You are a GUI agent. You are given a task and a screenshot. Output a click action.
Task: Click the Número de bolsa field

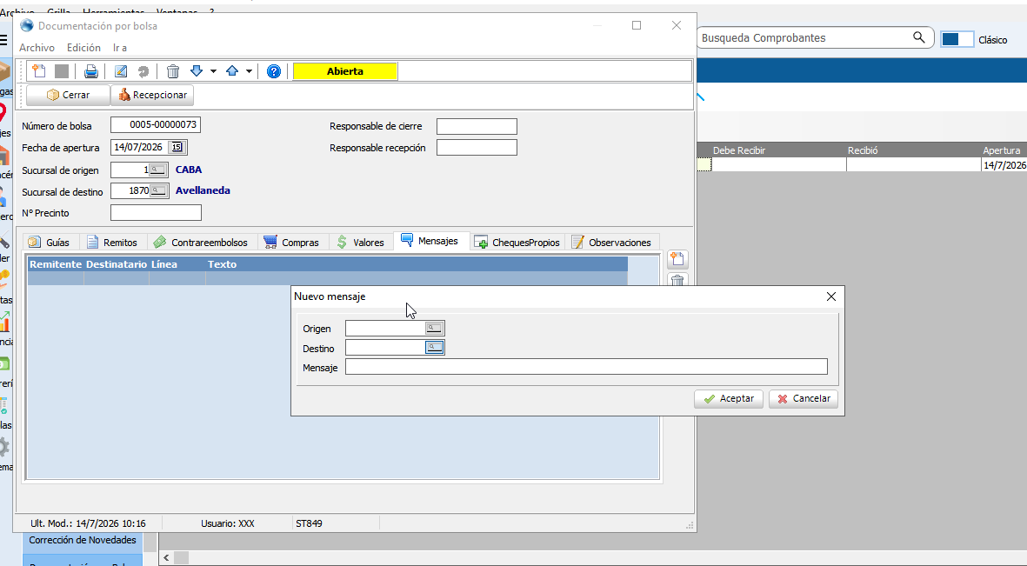click(156, 124)
